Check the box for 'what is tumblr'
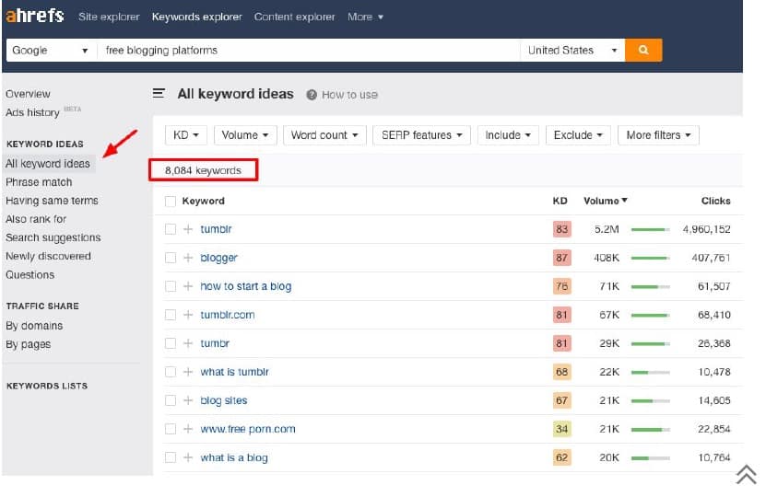This screenshot has height=497, width=766. point(170,372)
